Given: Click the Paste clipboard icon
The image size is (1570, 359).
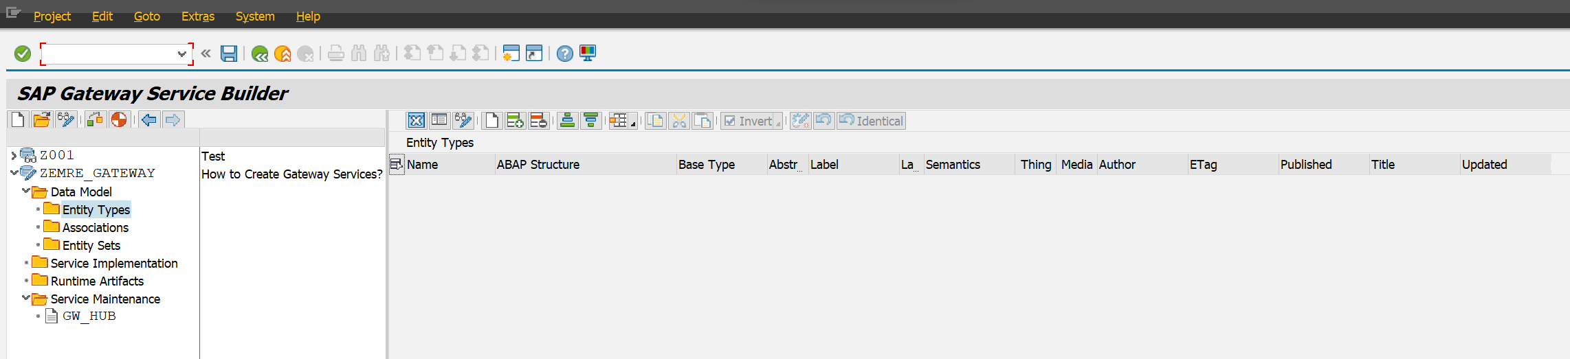Looking at the screenshot, I should point(703,121).
